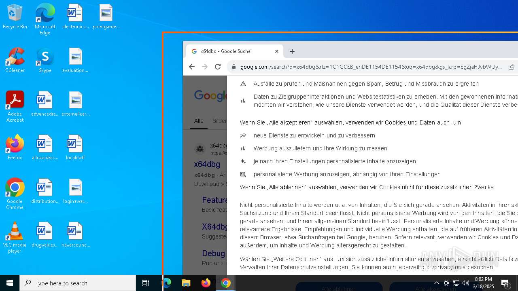Click the share icon in address bar

[x=512, y=67]
